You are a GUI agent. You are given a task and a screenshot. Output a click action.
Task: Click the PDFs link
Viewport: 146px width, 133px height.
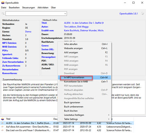5,51
